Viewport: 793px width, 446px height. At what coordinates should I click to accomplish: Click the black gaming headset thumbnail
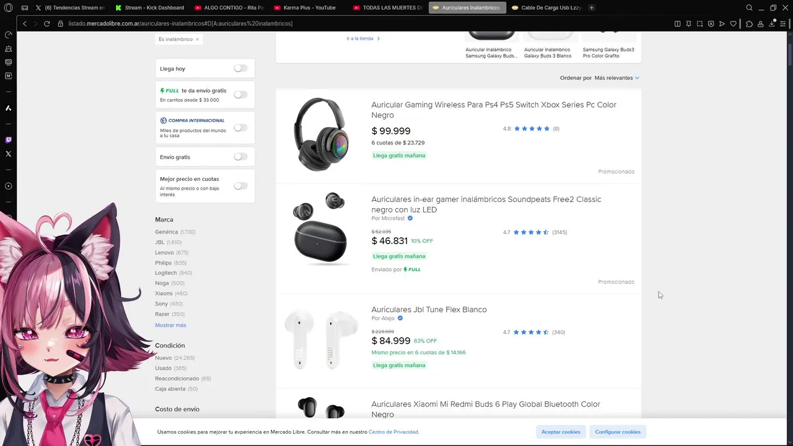click(320, 134)
